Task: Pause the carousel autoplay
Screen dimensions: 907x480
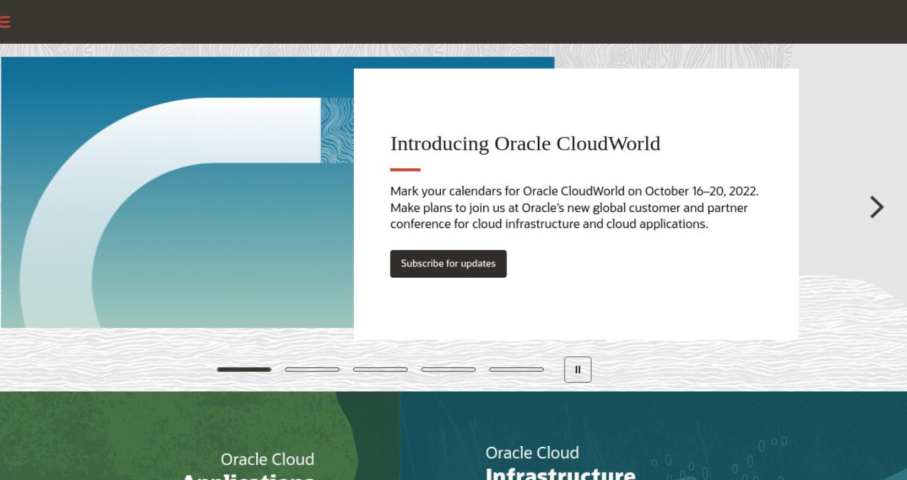Action: [x=578, y=369]
